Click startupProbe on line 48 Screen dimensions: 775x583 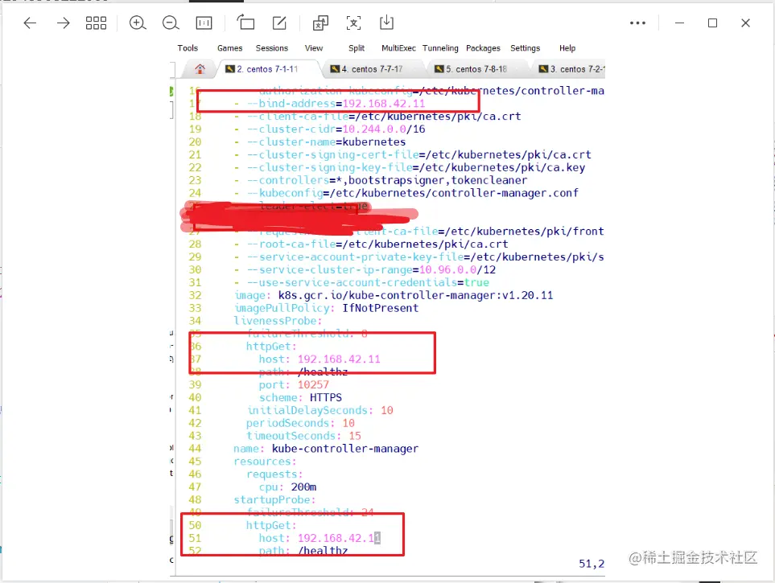click(274, 500)
